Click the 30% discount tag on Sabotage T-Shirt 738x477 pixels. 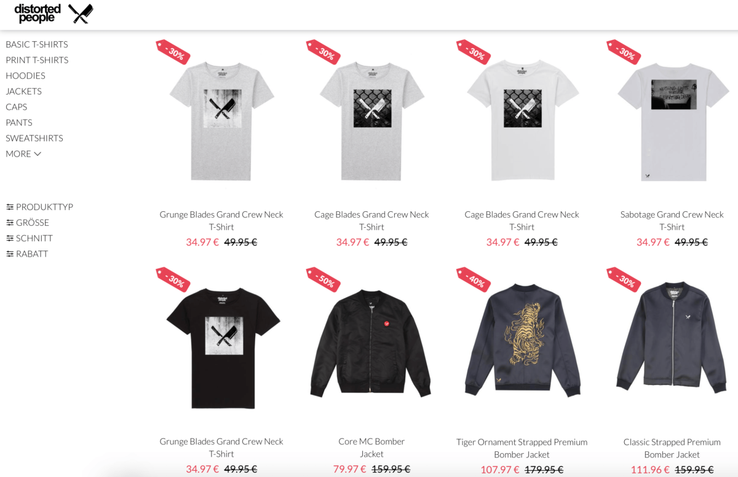click(x=624, y=52)
